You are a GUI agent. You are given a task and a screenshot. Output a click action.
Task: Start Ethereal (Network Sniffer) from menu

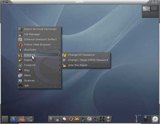pyautogui.click(x=39, y=39)
